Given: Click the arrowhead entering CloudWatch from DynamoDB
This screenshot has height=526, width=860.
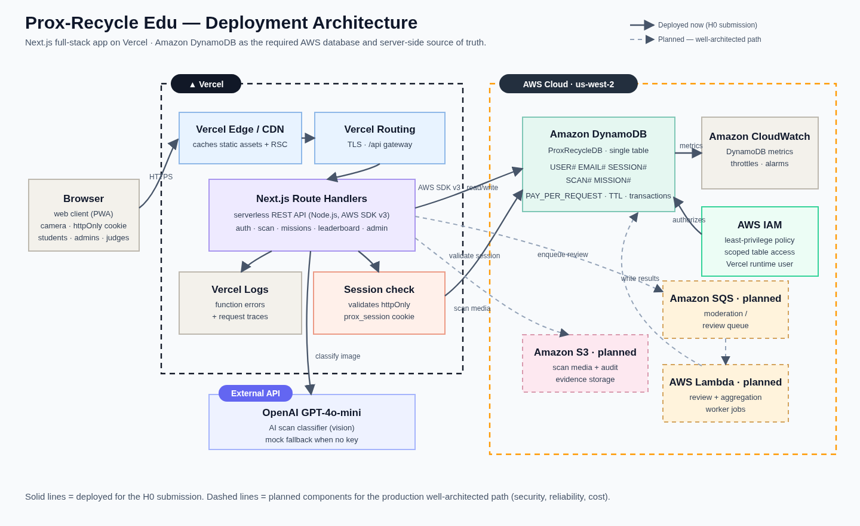Looking at the screenshot, I should [x=697, y=153].
